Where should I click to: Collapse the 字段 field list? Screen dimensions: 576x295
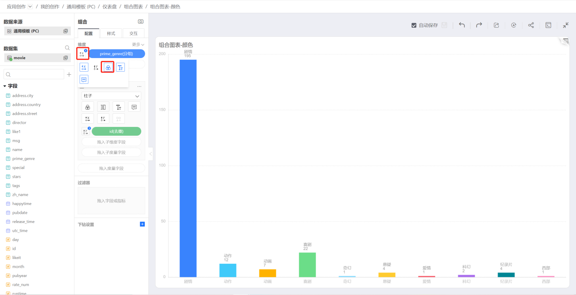pyautogui.click(x=5, y=86)
